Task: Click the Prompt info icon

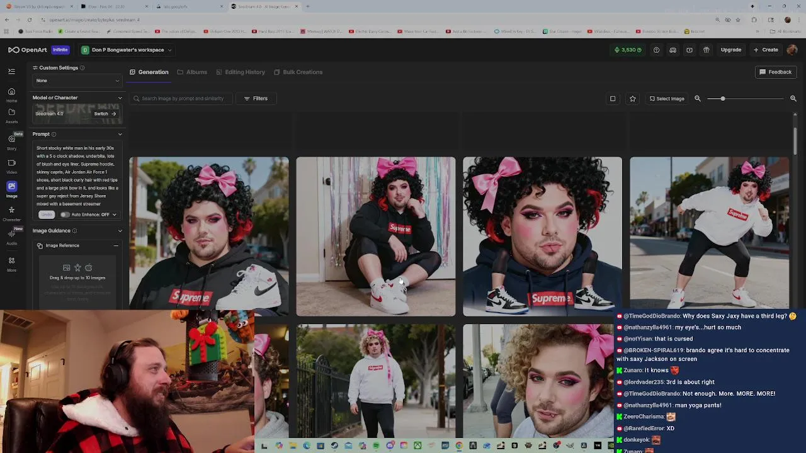Action: 54,134
